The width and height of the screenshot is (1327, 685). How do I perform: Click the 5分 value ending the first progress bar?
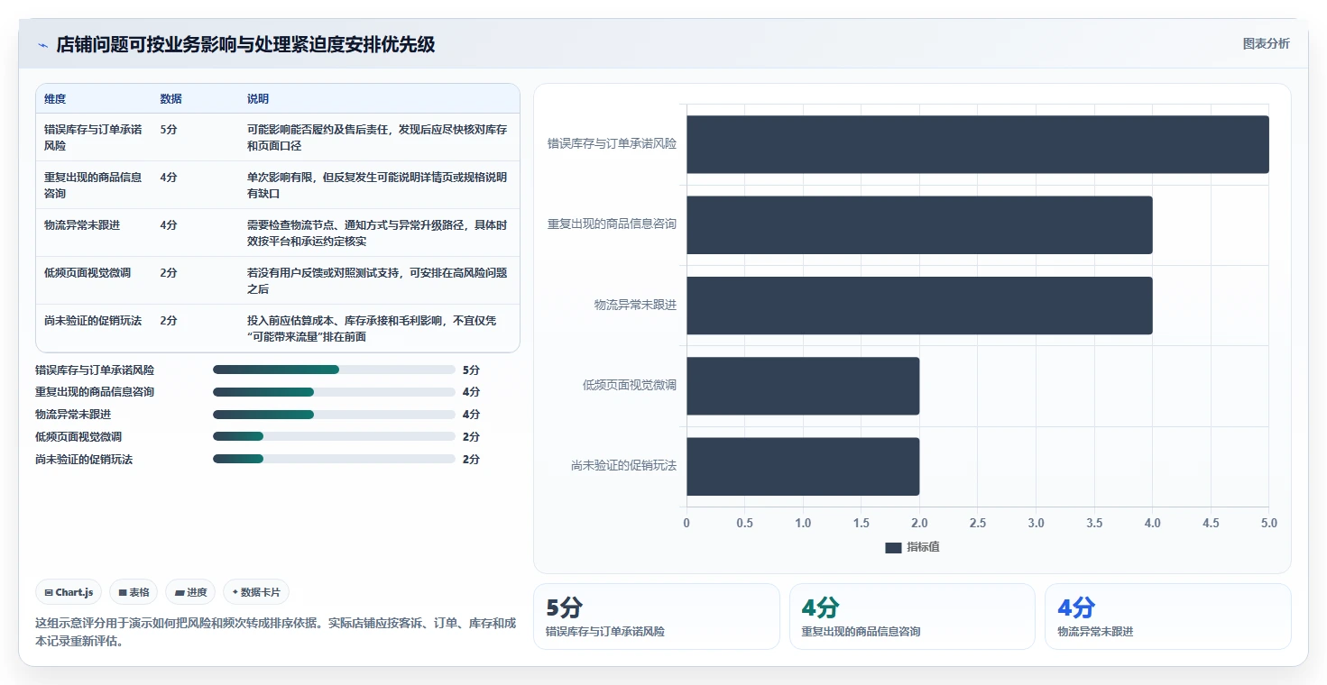pos(471,370)
